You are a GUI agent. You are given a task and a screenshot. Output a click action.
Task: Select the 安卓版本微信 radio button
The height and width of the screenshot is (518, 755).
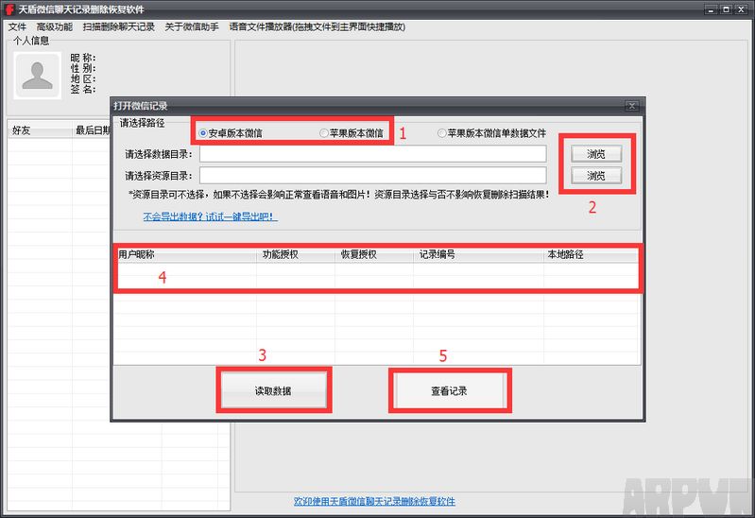[x=231, y=133]
